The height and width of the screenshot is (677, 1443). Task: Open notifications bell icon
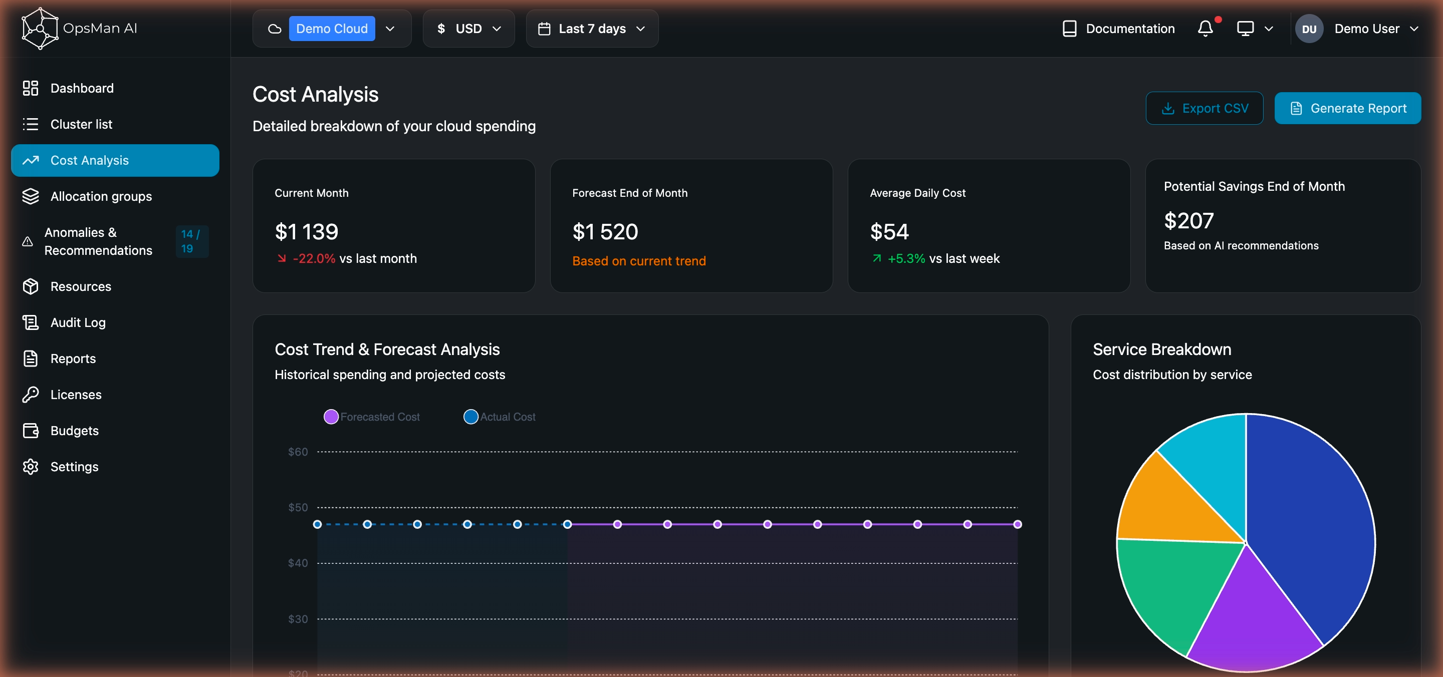click(x=1205, y=29)
